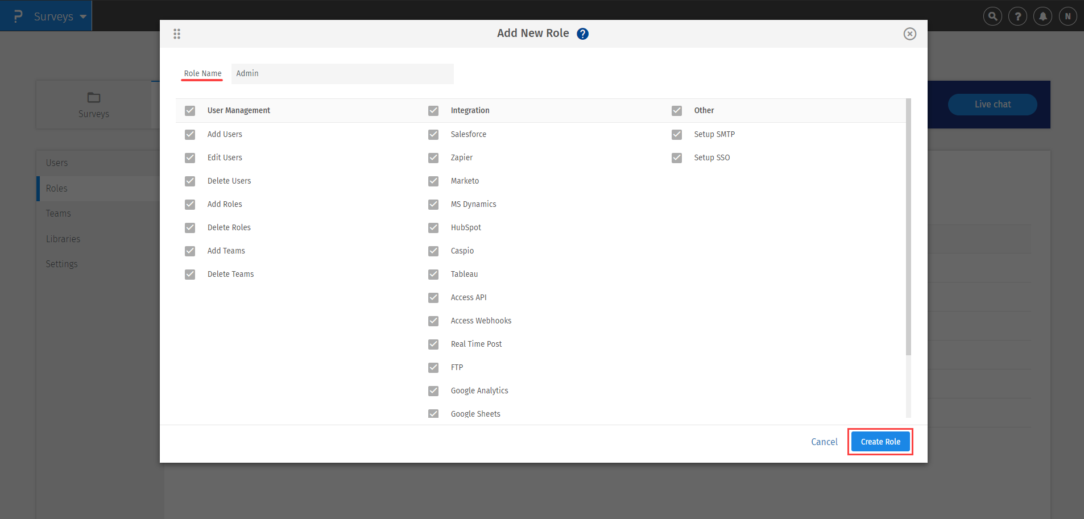Uncheck the Setup SSO permission

(x=676, y=157)
